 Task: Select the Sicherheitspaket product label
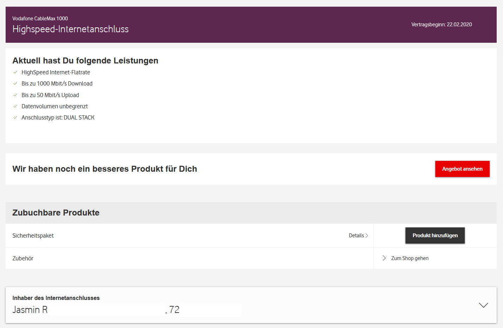(x=33, y=235)
